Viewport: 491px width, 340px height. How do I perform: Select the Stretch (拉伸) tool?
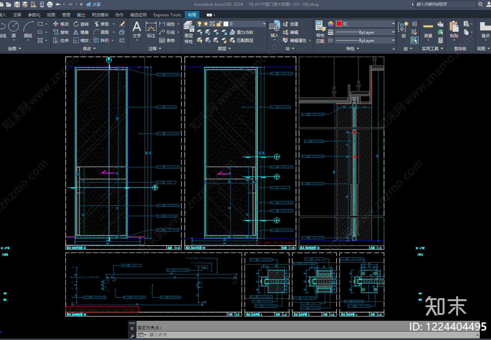coord(61,40)
